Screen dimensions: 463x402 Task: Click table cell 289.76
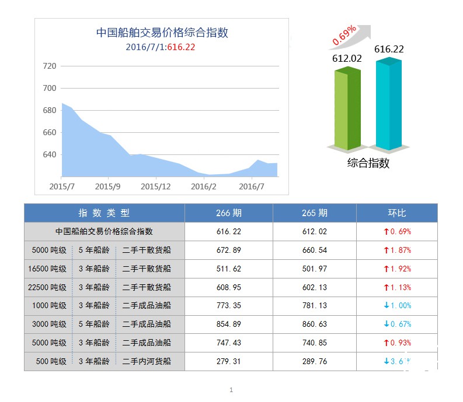pyautogui.click(x=315, y=361)
